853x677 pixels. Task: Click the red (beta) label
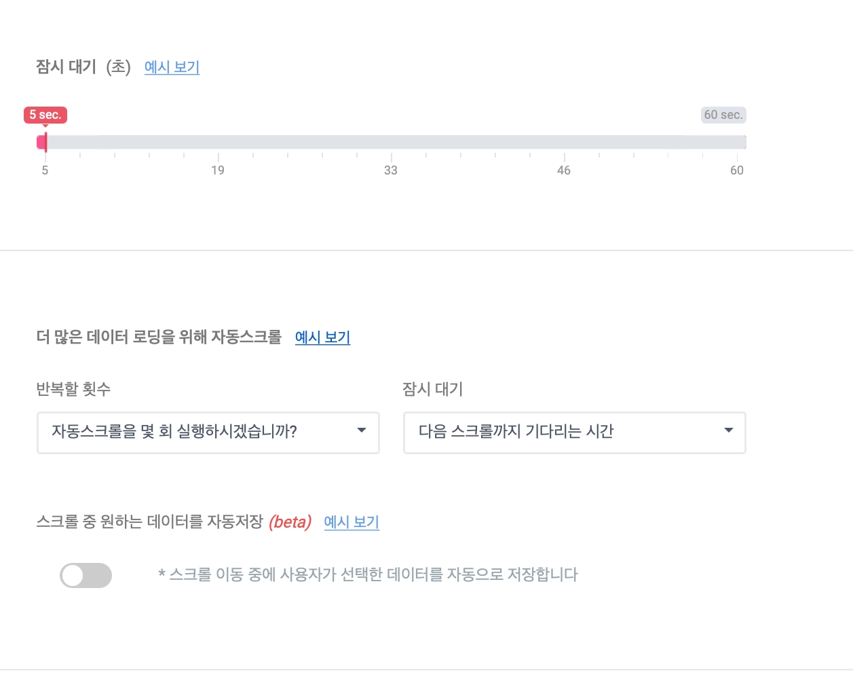[290, 522]
